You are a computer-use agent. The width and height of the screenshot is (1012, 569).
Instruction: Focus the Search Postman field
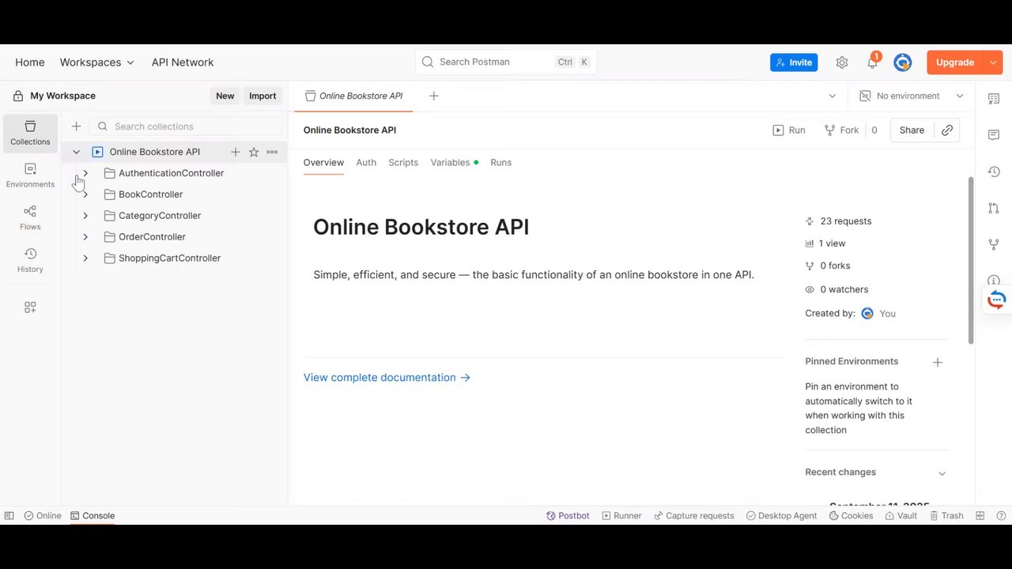[x=506, y=62]
